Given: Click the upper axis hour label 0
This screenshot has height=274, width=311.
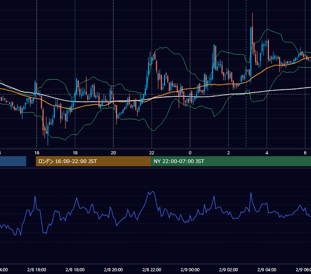Looking at the screenshot, I should 190,153.
